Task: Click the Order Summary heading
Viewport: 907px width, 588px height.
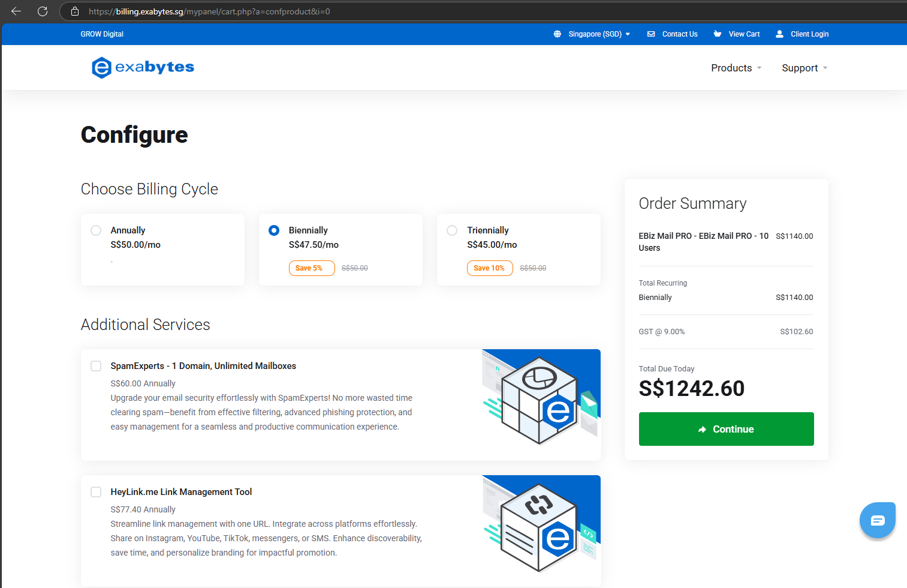Action: coord(692,203)
